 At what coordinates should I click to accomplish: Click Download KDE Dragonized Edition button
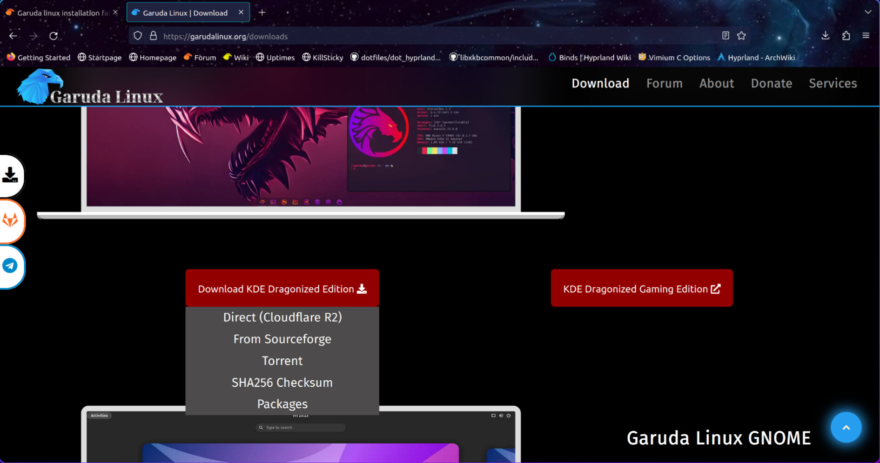282,288
